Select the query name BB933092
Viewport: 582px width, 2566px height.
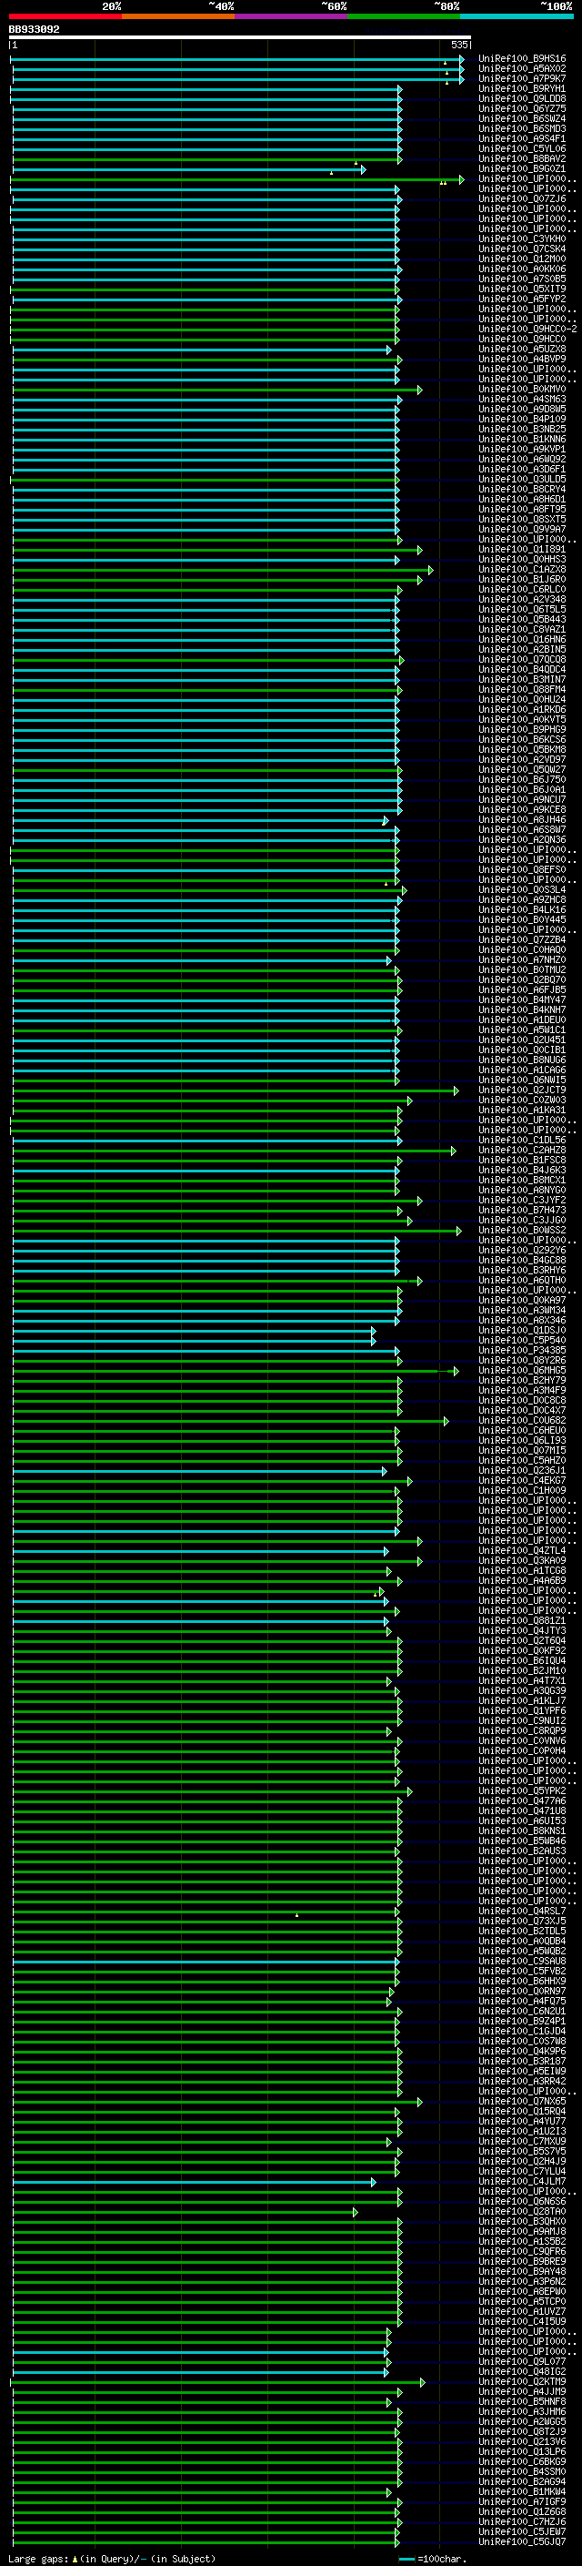(x=34, y=29)
